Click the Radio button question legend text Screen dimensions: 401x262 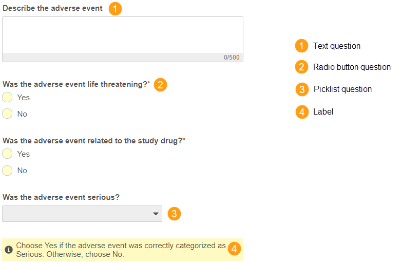(352, 67)
